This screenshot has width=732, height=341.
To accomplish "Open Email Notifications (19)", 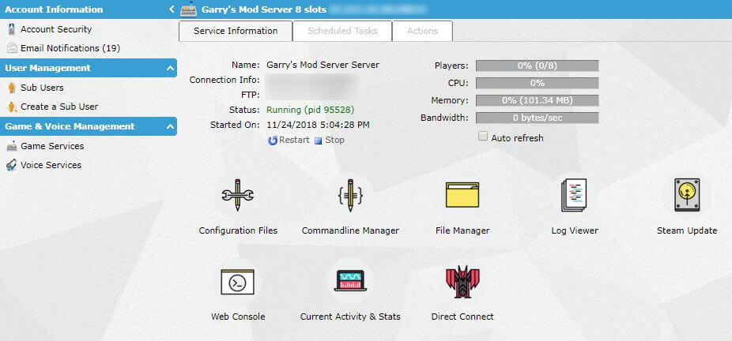I will pos(70,48).
